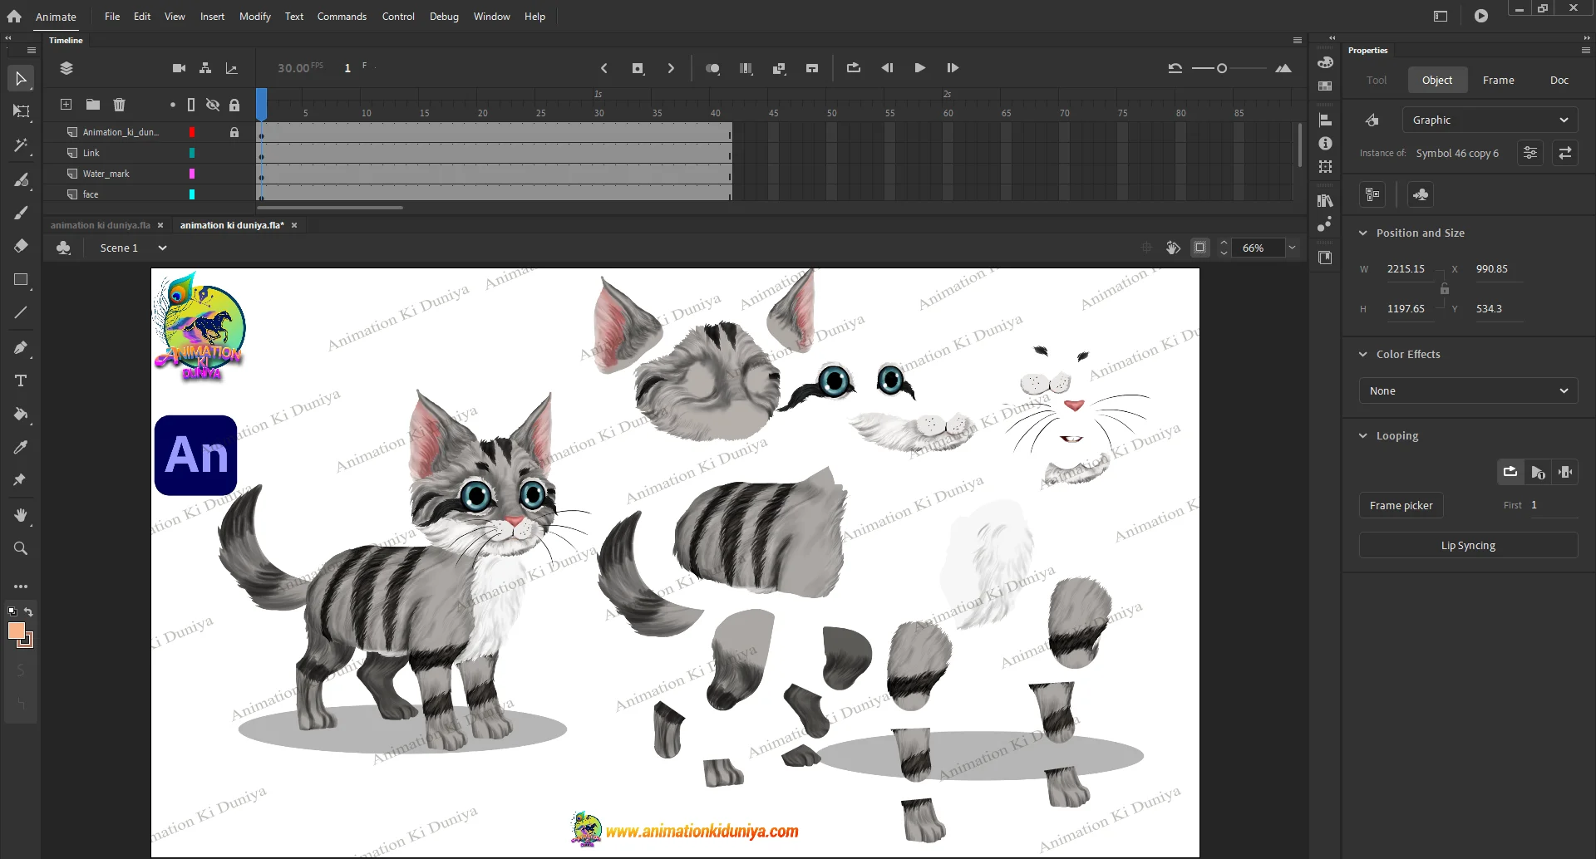Collapse the Position and Size section
Image resolution: width=1596 pixels, height=859 pixels.
pyautogui.click(x=1363, y=233)
